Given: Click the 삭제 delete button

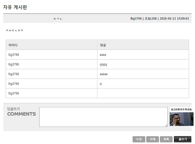Looking at the screenshot, I should tap(152, 139).
